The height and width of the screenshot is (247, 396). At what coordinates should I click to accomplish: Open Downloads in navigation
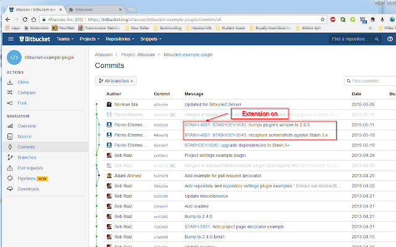pyautogui.click(x=28, y=189)
